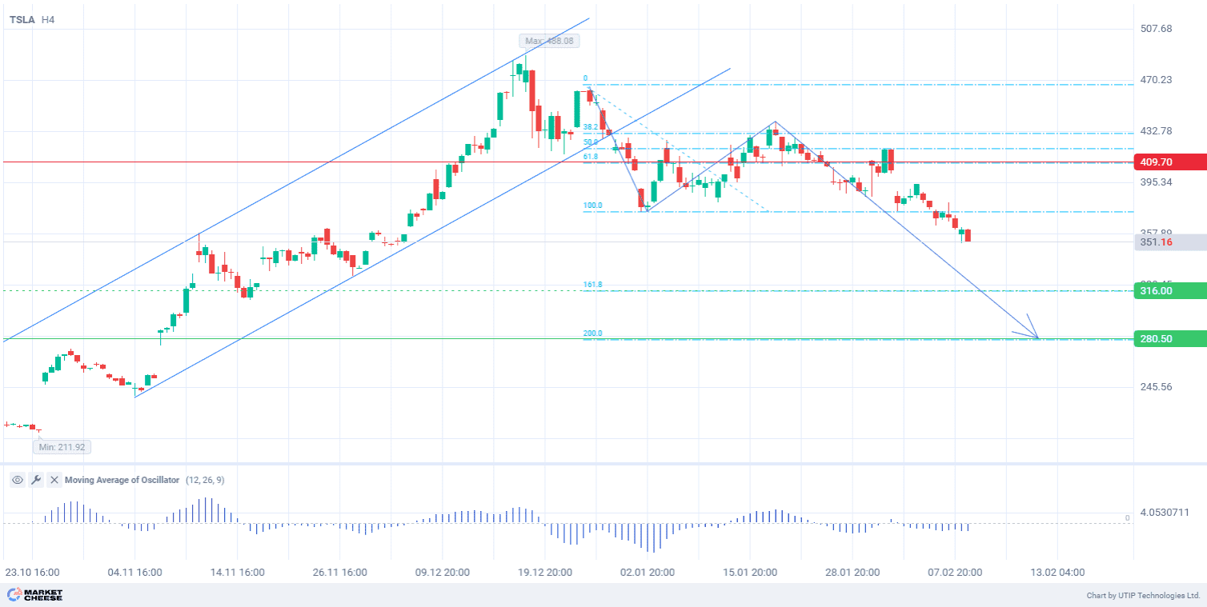Click the Moving Average of Oscillator title

point(122,480)
